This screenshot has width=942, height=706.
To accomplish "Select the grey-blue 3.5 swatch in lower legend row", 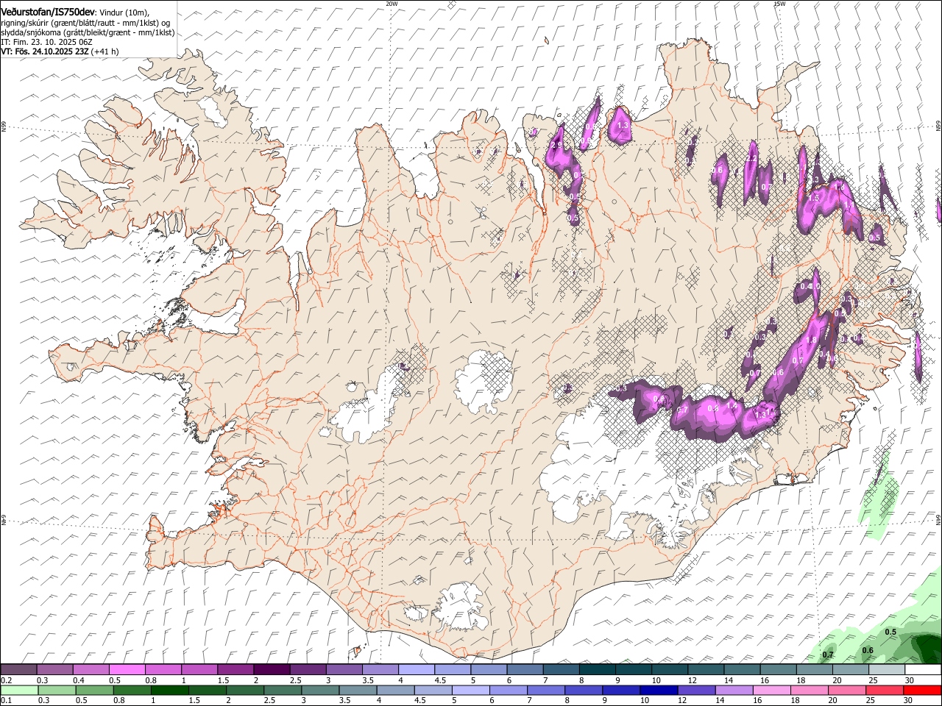I will click(x=358, y=690).
